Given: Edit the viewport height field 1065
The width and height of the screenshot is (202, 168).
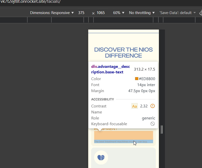Looking at the screenshot, I should tap(100, 13).
